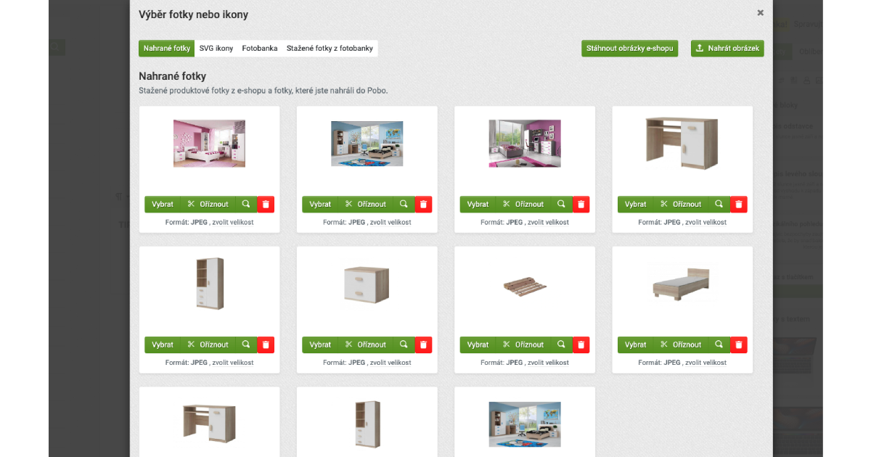This screenshot has height=457, width=871.
Task: Switch to the SVG ikony tab
Action: (x=216, y=49)
